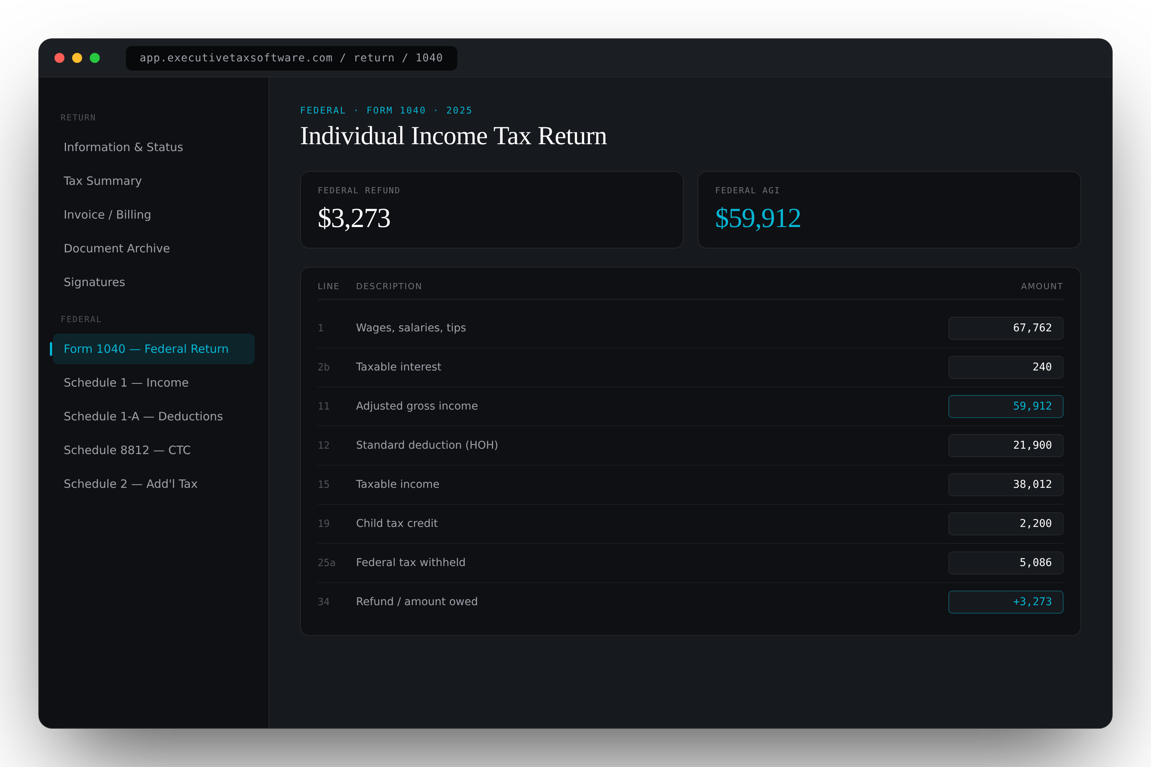1151x767 pixels.
Task: Click 'Individual Income Tax Return' heading
Action: click(453, 136)
